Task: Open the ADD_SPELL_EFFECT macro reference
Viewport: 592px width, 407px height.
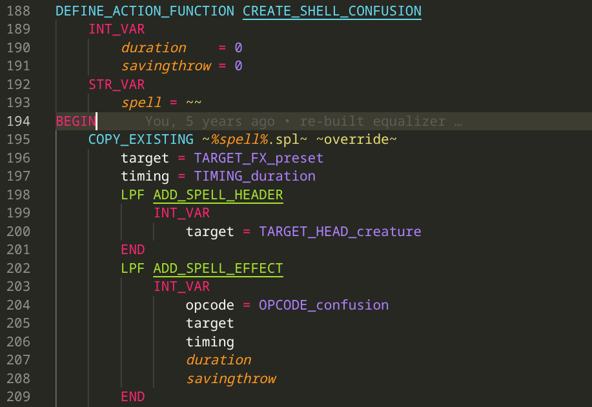Action: click(x=218, y=268)
